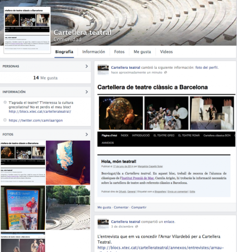The image size is (237, 252).
Task: Switch to the Información tab
Action: tap(94, 52)
